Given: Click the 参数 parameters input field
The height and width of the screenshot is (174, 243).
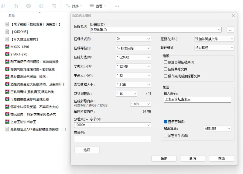Looking at the screenshot, I should [x=112, y=139].
